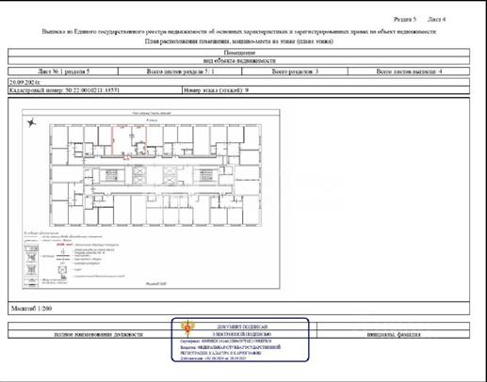Click the 'инициалы, фамилия' field at the bottom right

[394, 334]
